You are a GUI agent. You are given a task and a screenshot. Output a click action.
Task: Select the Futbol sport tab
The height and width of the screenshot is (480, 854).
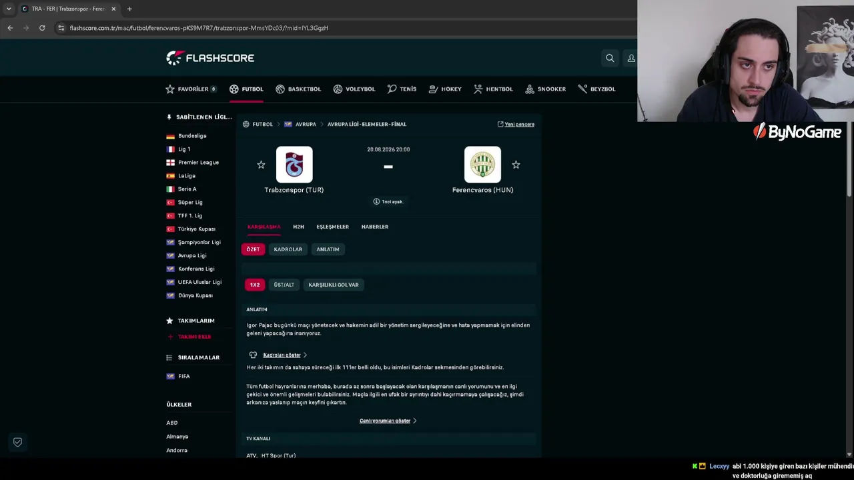[246, 89]
